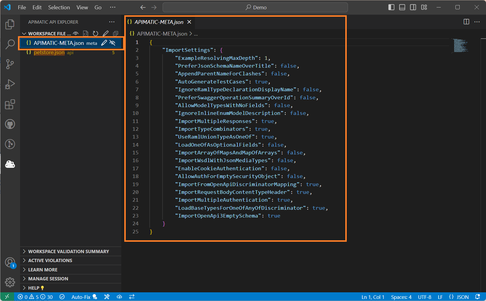Open errors and warnings count in status bar
The width and height of the screenshot is (486, 301).
point(35,297)
